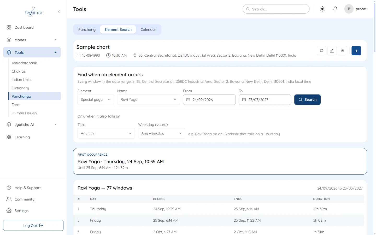The image size is (376, 235).
Task: Click the ENDS column header
Action: click(x=238, y=199)
